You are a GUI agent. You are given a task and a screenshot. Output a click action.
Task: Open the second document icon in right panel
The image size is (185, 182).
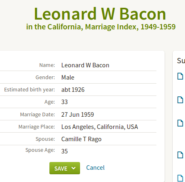pyautogui.click(x=180, y=100)
